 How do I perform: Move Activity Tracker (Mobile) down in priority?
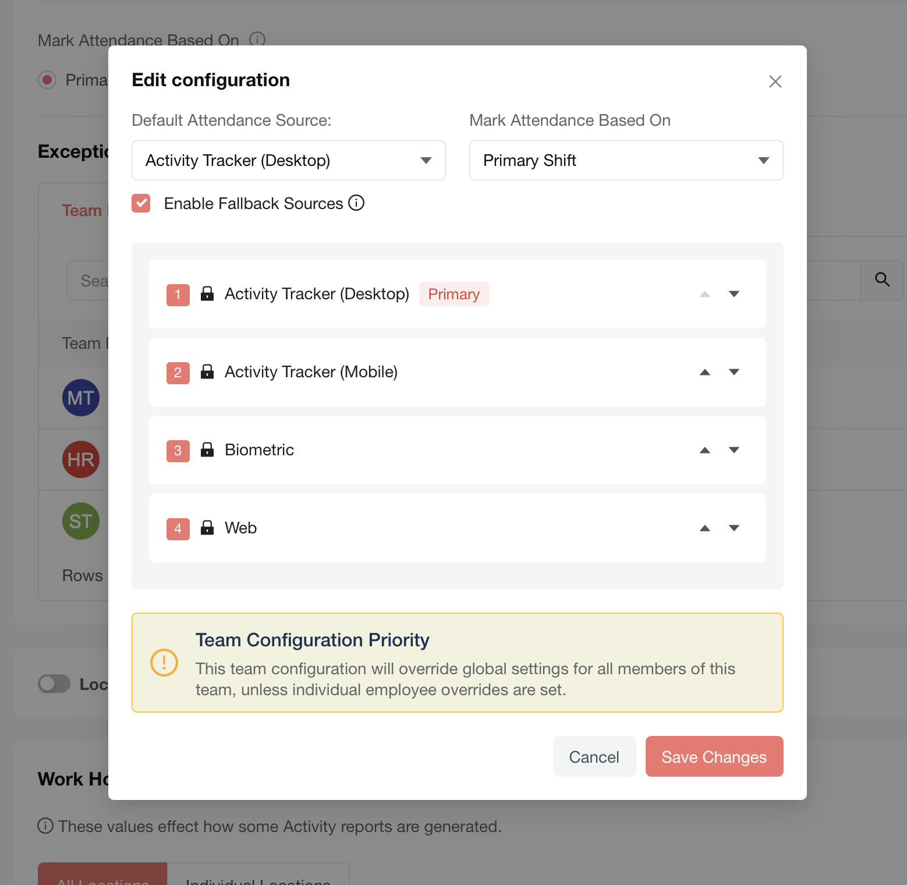pos(734,373)
